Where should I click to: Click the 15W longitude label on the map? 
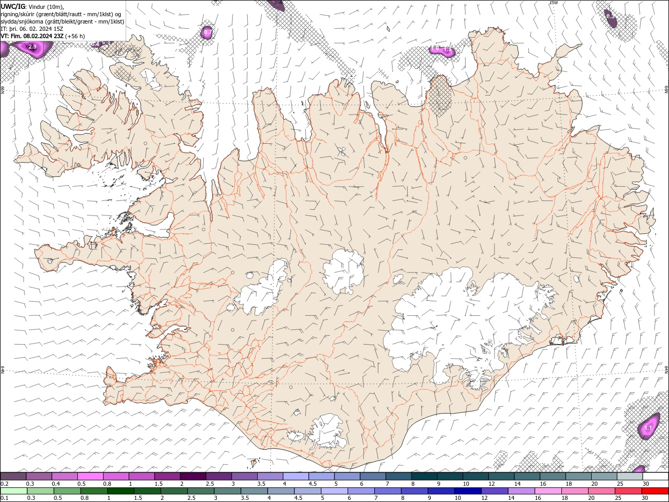click(554, 3)
